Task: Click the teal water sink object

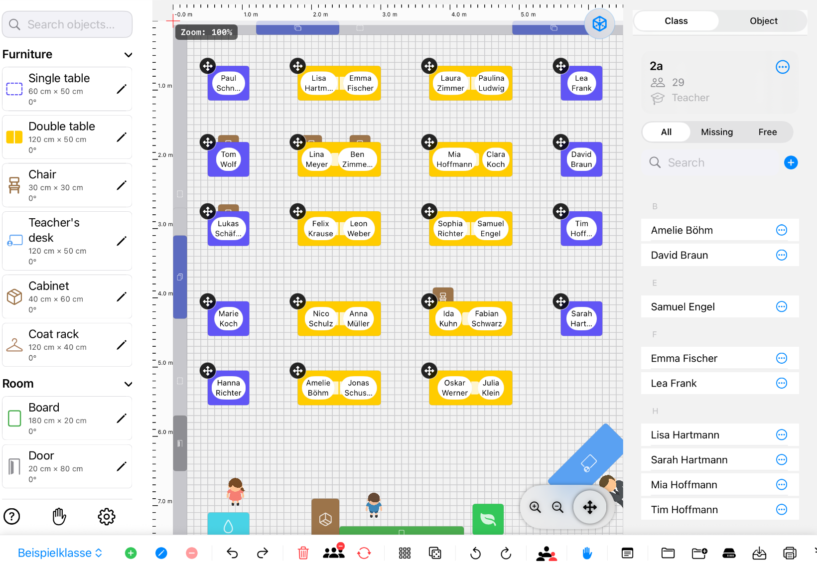Action: tap(228, 524)
